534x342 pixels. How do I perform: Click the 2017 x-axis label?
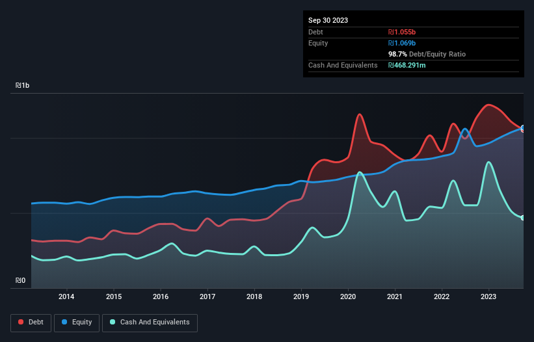click(207, 296)
